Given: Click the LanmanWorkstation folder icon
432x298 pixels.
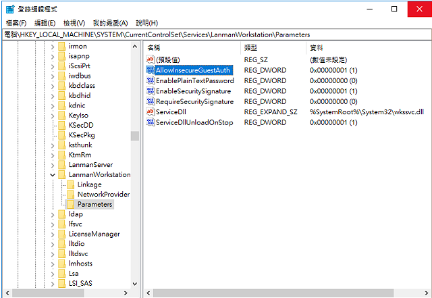Looking at the screenshot, I should tap(62, 174).
